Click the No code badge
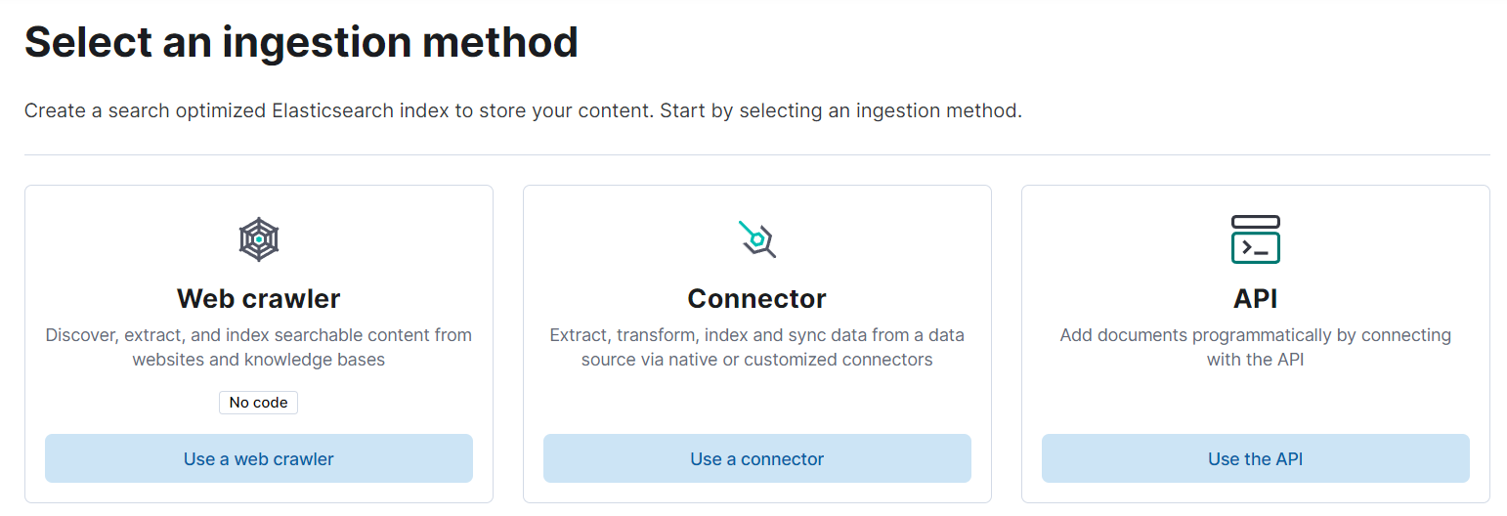 tap(258, 403)
